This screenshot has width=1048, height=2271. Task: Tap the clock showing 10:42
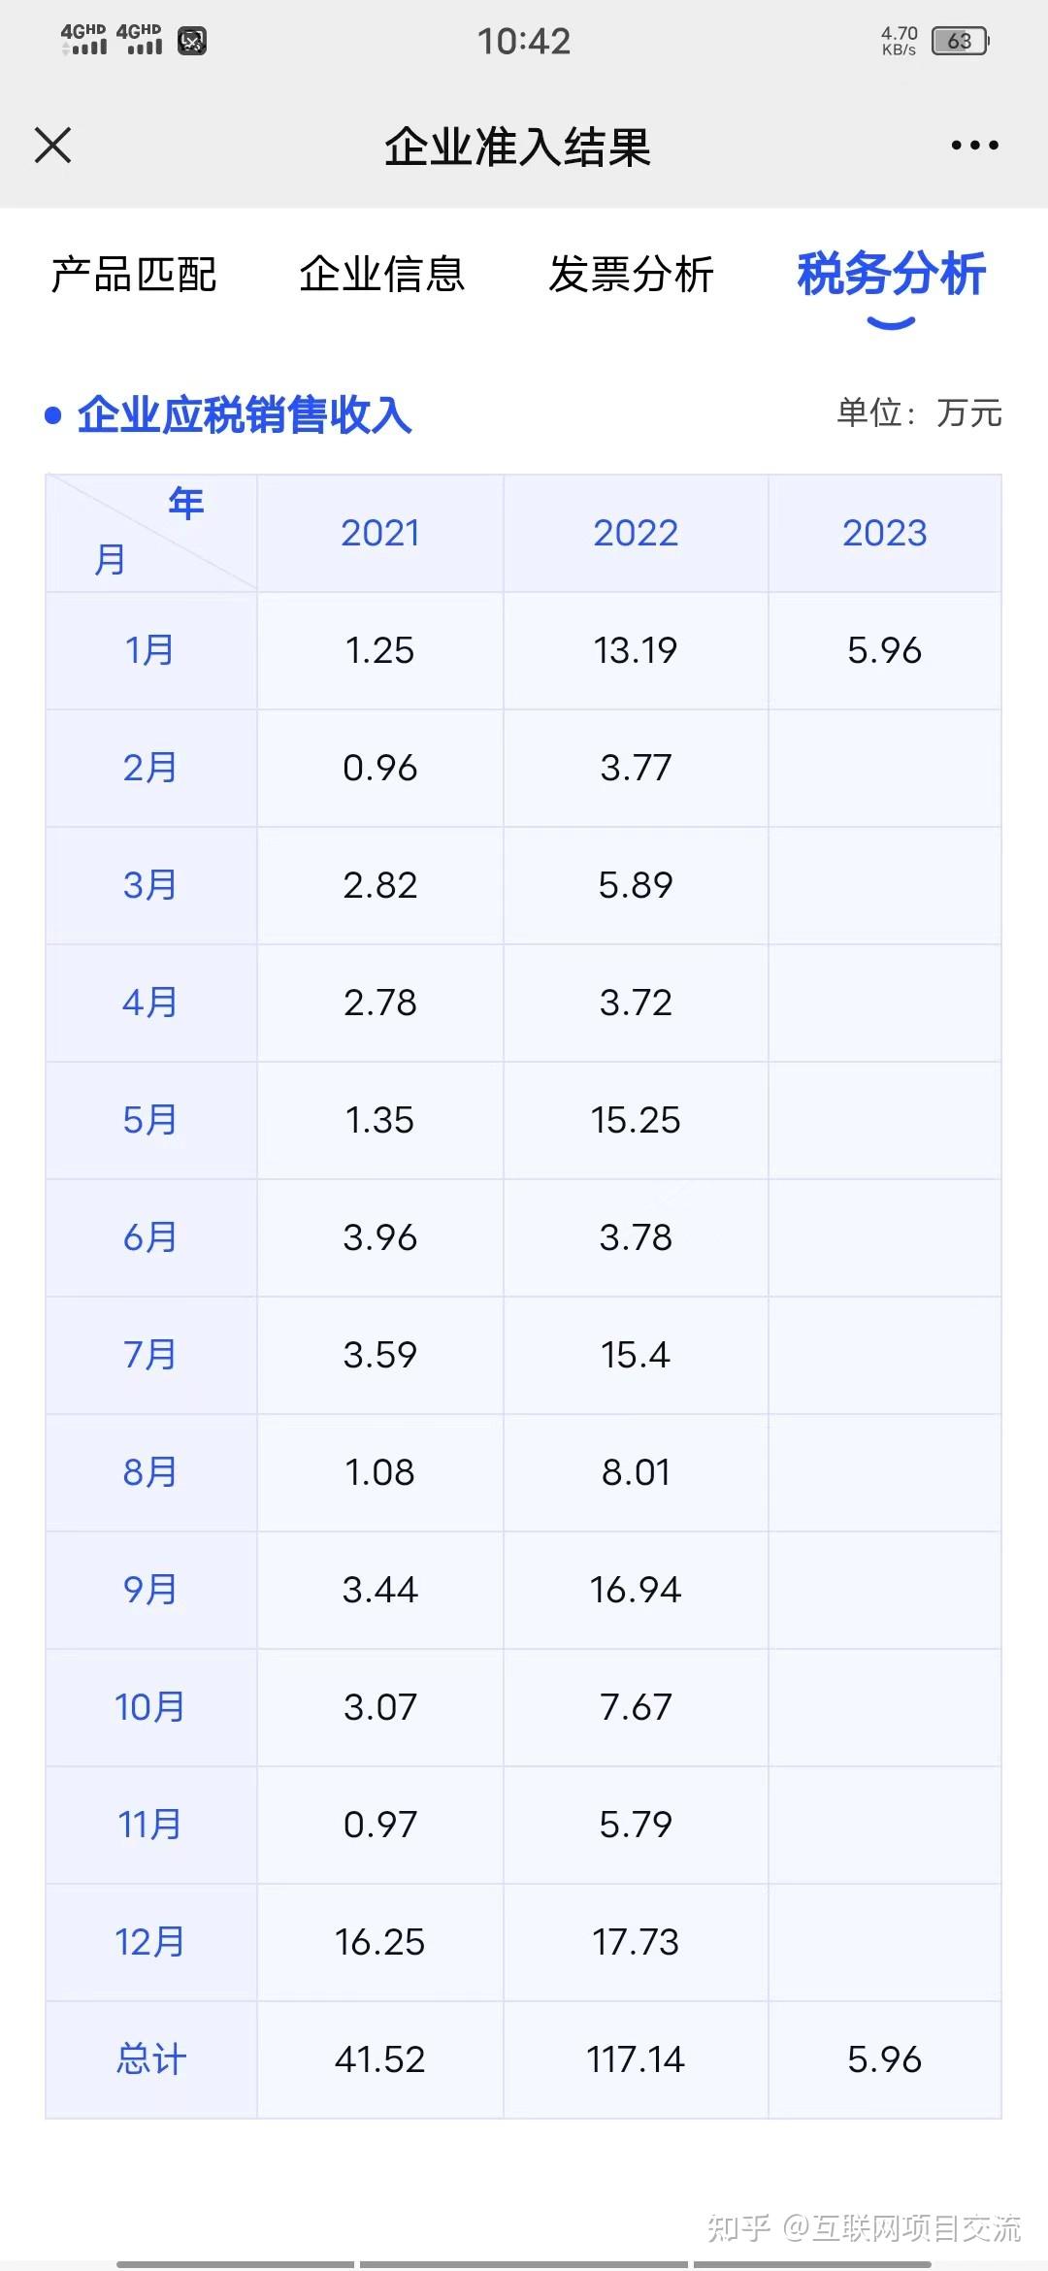point(524,41)
